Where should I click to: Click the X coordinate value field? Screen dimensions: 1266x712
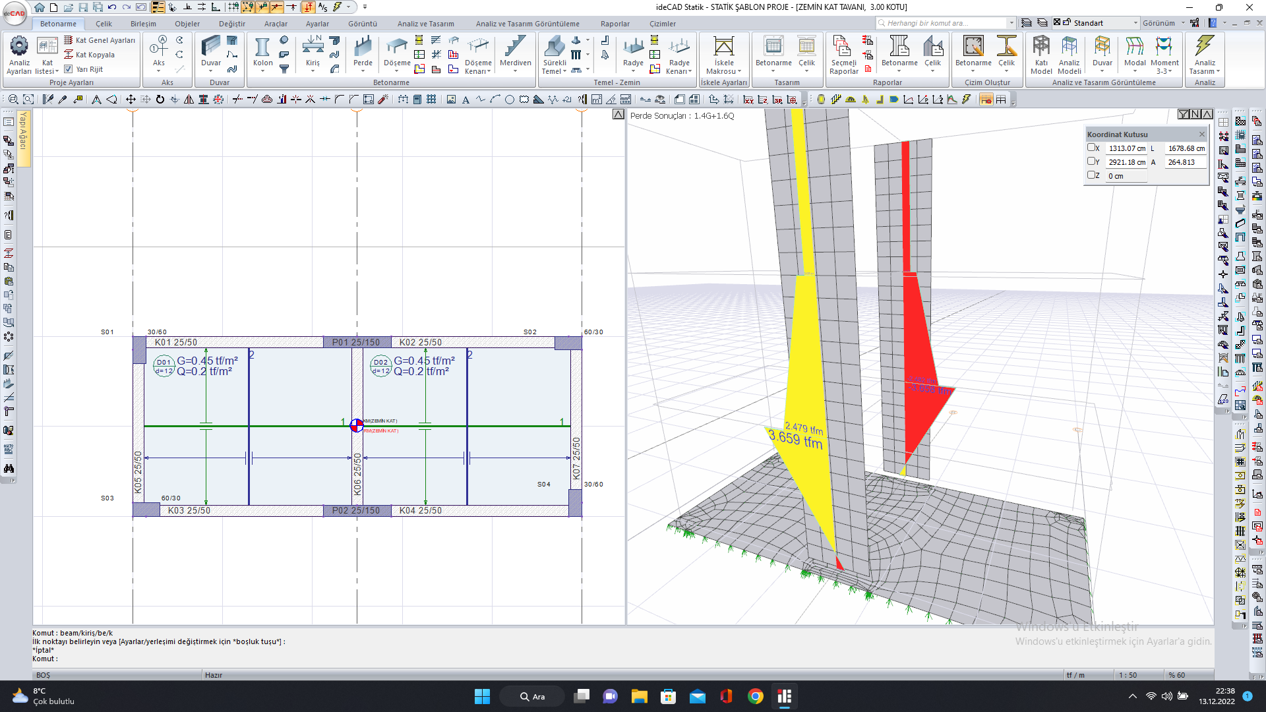pyautogui.click(x=1126, y=148)
